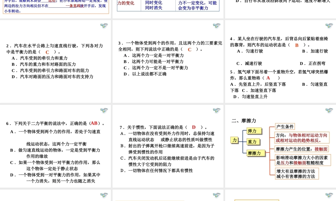The image size is (336, 201).
Task: Click the table cell 力的变化
Action: pyautogui.click(x=126, y=3)
